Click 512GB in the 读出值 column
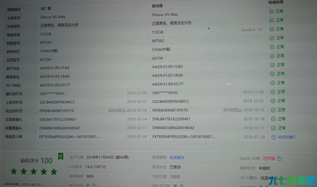The height and width of the screenshot is (187, 317). click(x=157, y=32)
